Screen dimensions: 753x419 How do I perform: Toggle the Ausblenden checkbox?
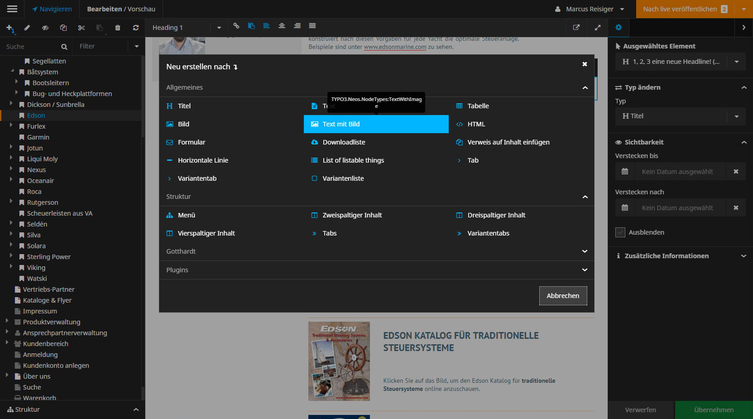[x=620, y=232]
